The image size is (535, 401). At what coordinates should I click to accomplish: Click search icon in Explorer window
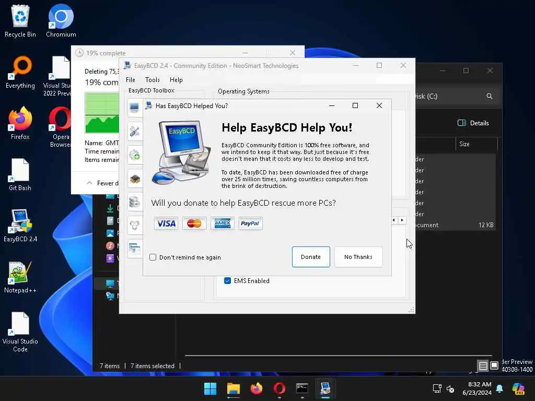tap(489, 96)
